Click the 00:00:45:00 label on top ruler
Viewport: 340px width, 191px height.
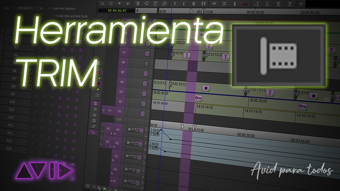click(x=310, y=12)
